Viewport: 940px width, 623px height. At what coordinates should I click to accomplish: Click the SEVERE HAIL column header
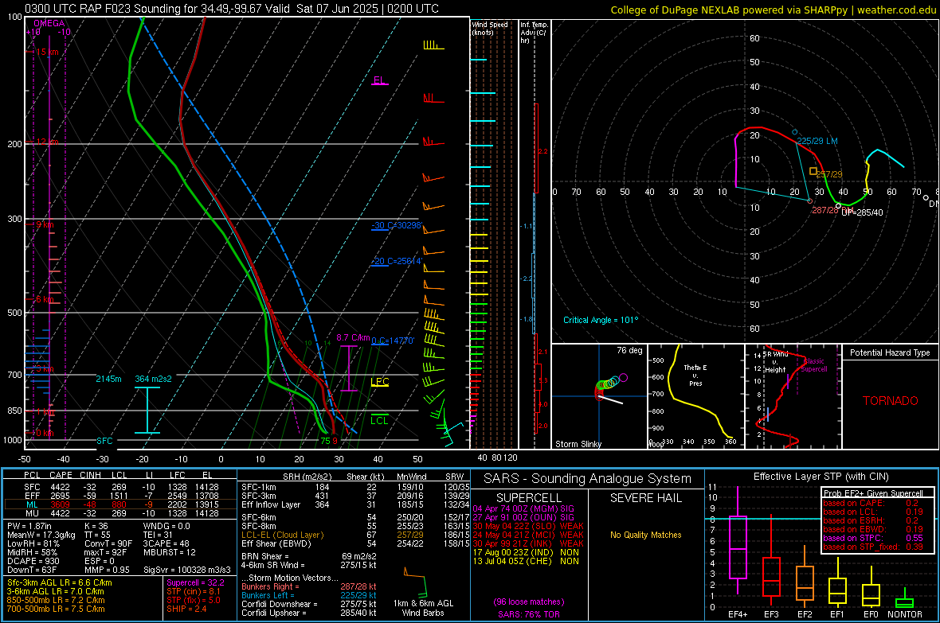tap(645, 498)
